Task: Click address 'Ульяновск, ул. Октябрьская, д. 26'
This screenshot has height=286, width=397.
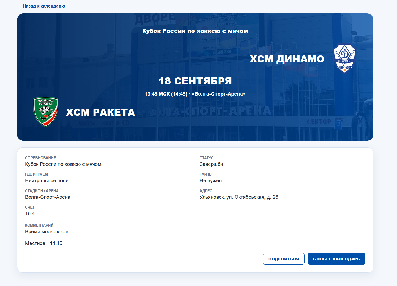Action: point(239,197)
